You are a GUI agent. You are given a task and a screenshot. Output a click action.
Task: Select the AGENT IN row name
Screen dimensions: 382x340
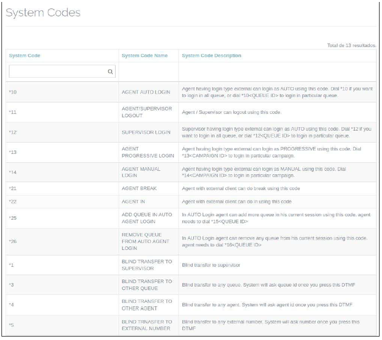click(x=133, y=202)
